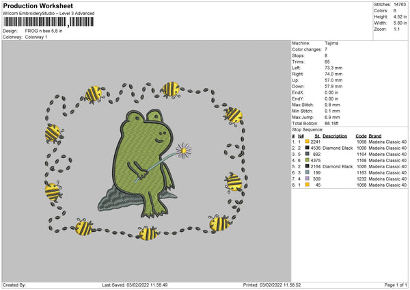410x290 pixels.
Task: Click the barcode under the worksheet title
Action: (x=49, y=22)
